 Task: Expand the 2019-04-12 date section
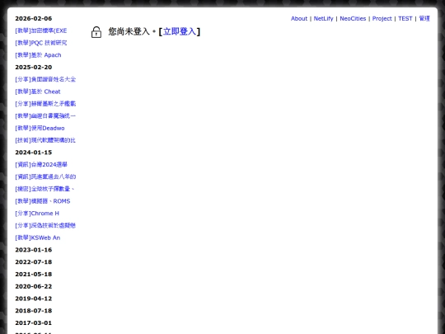pos(34,299)
